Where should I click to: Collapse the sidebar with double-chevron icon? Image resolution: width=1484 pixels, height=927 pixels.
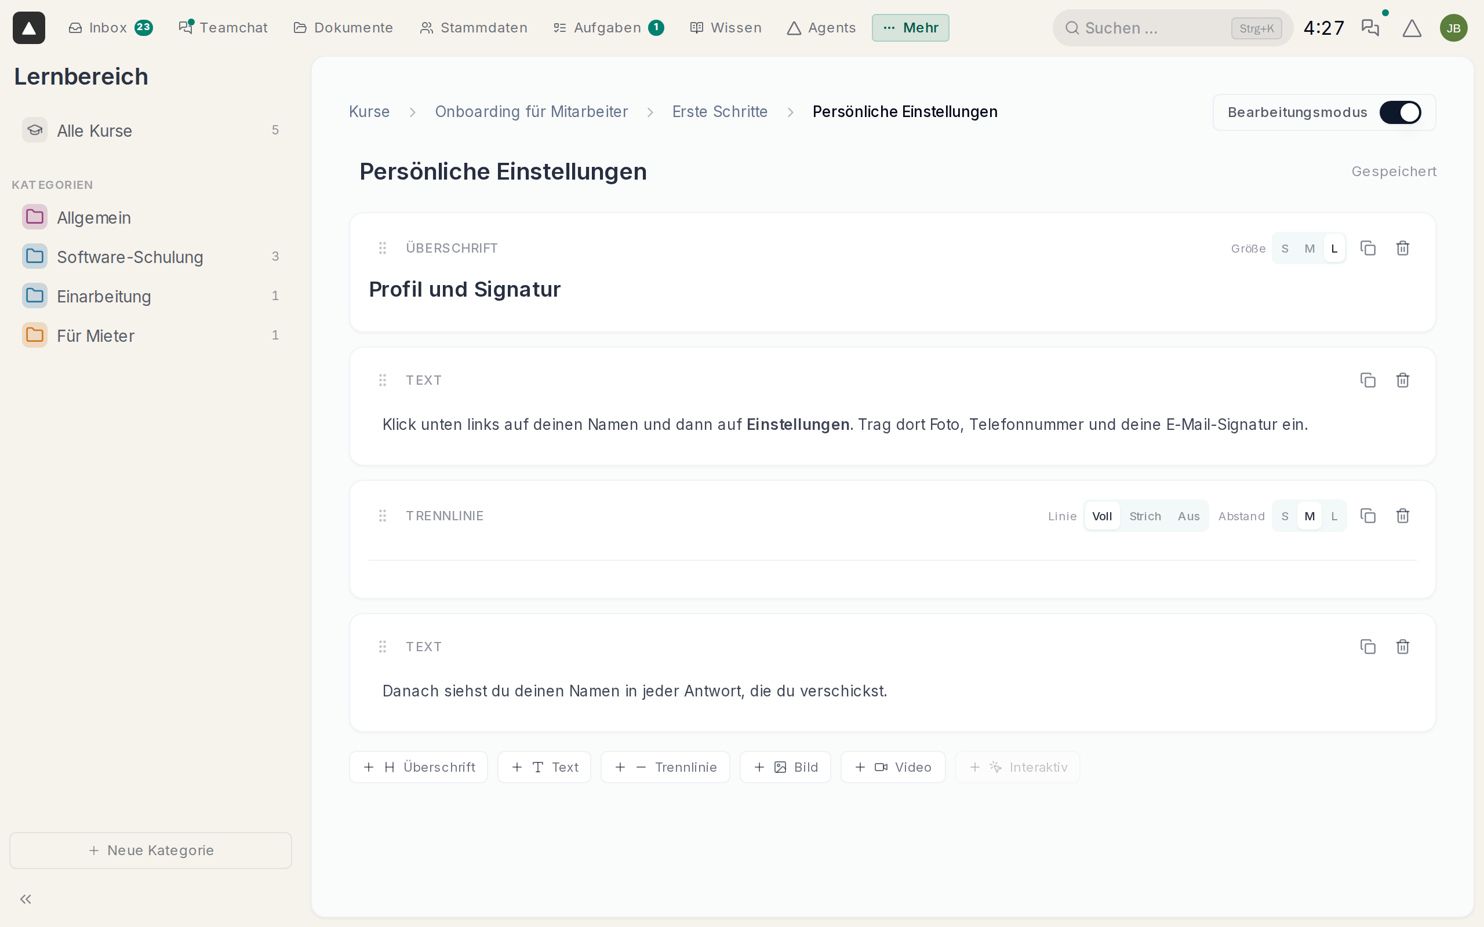26,899
